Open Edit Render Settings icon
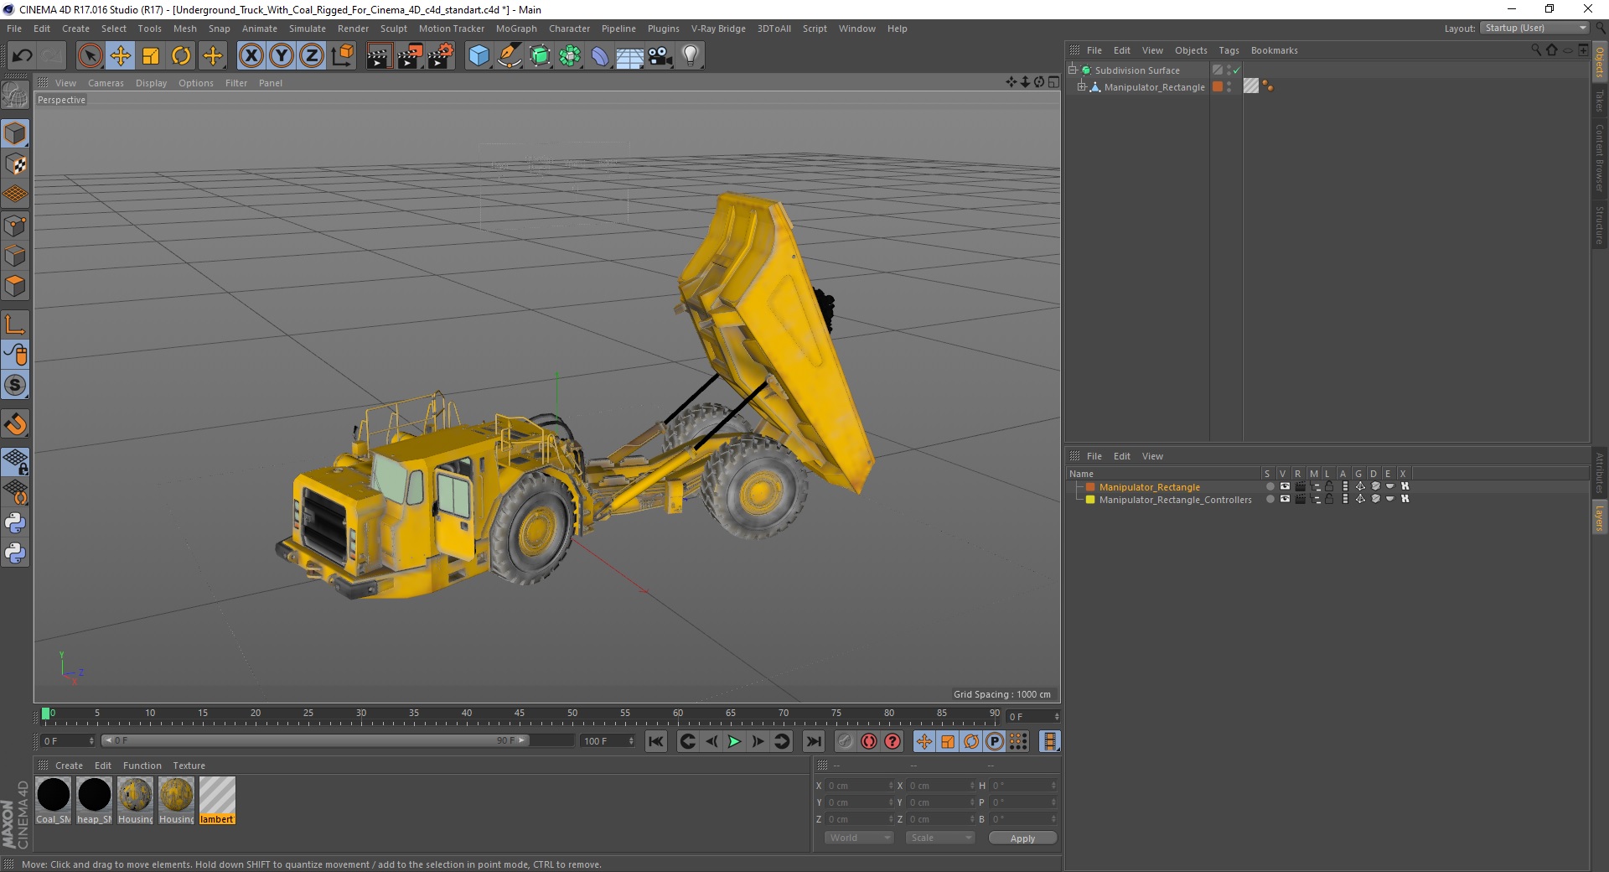This screenshot has height=872, width=1609. pyautogui.click(x=441, y=56)
